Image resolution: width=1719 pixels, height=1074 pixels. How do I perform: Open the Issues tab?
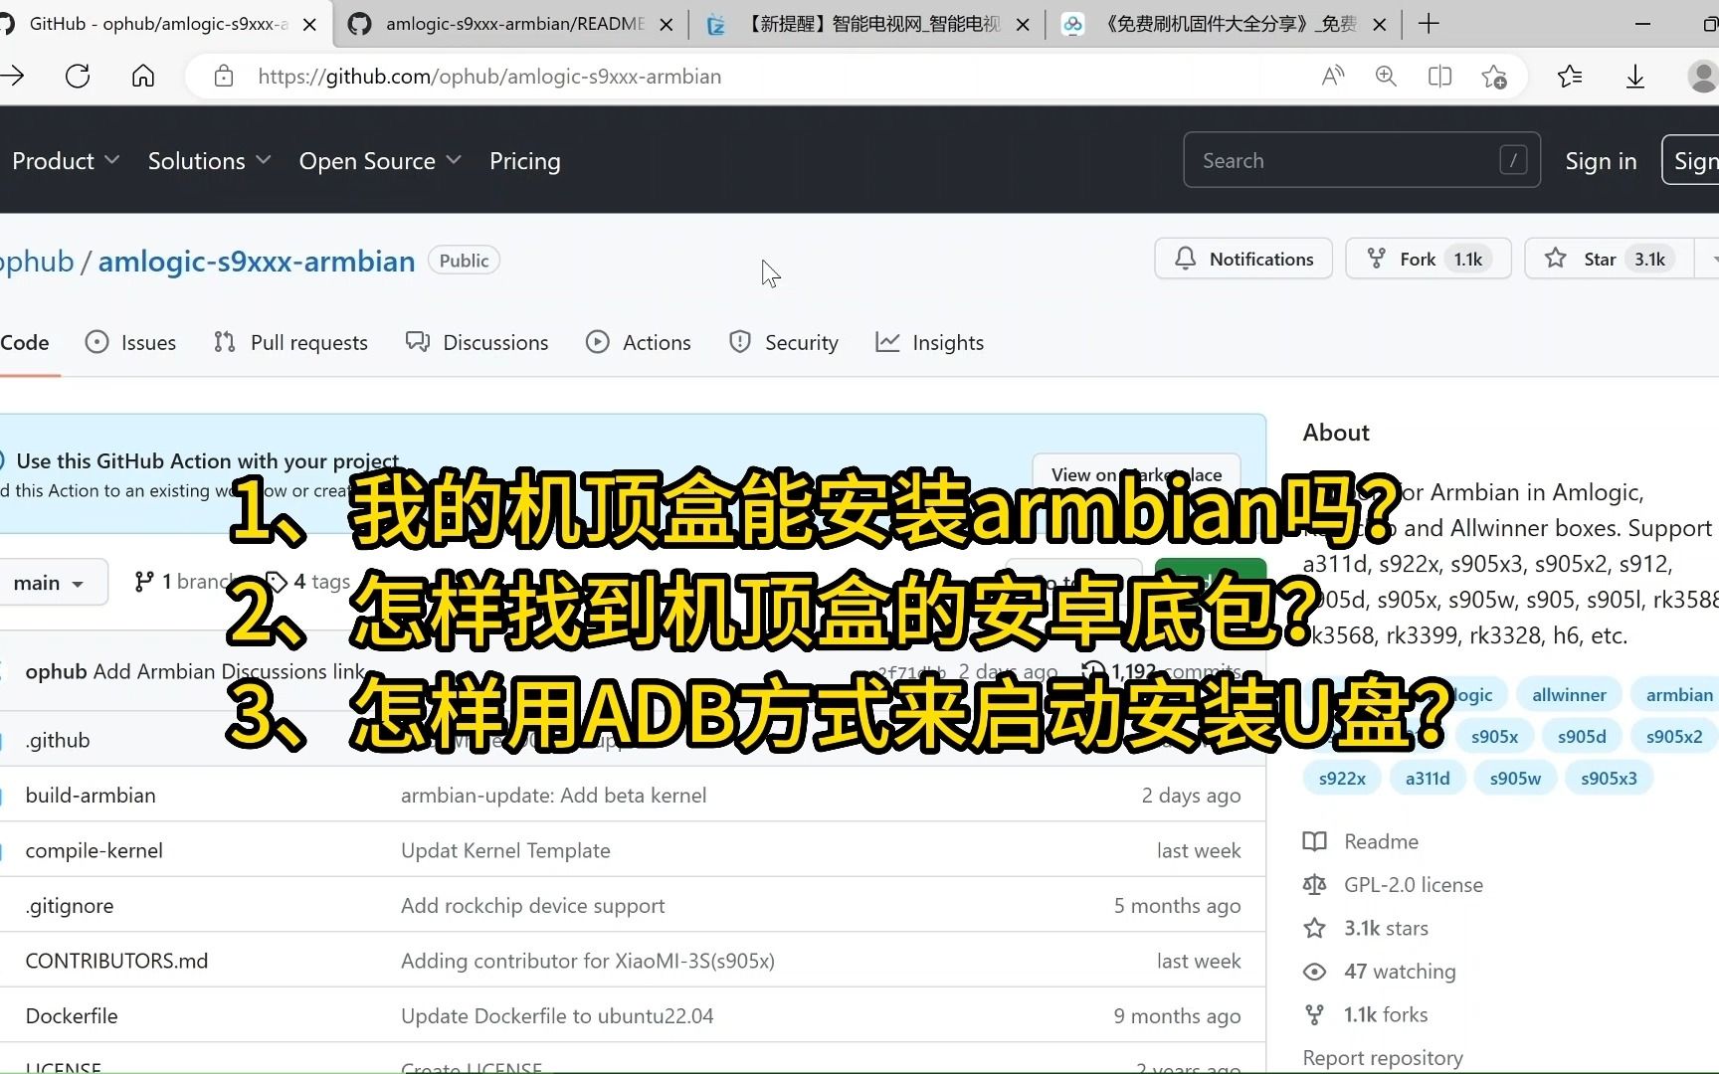click(x=131, y=342)
